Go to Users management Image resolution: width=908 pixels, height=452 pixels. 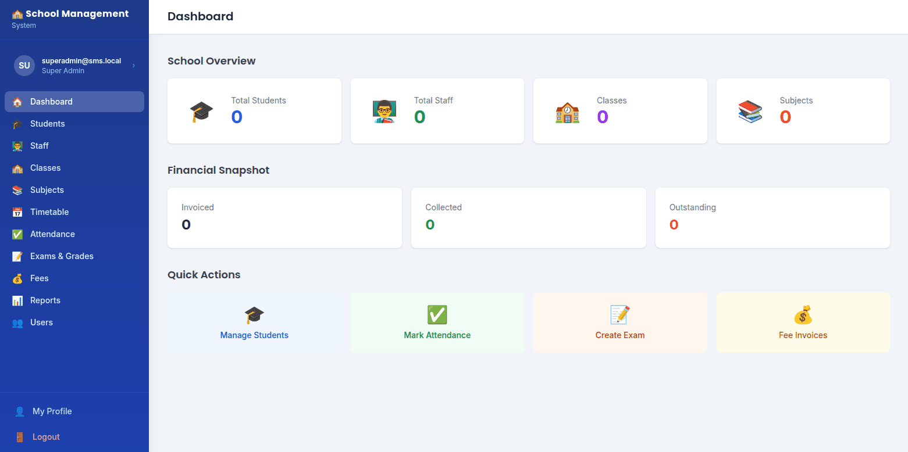tap(74, 322)
